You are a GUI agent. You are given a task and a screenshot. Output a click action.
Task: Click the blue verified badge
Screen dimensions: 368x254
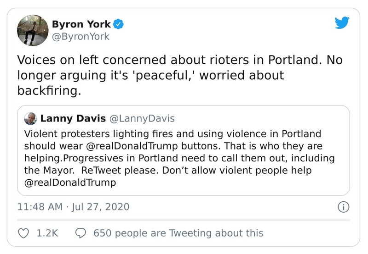(118, 23)
